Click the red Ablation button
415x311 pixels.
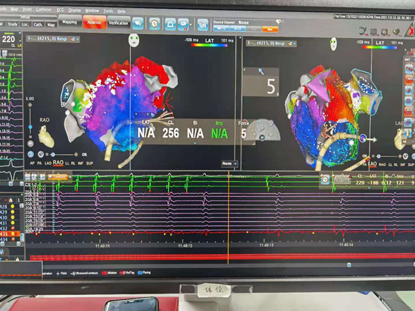(x=93, y=23)
